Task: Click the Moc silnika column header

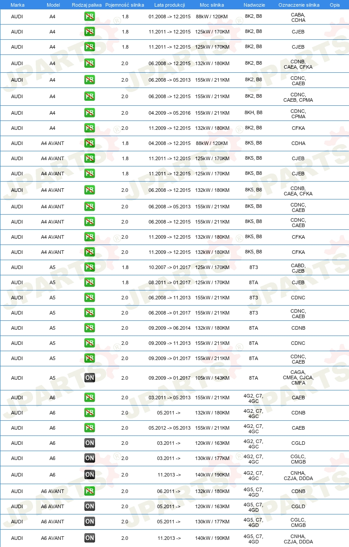Action: [x=212, y=4]
